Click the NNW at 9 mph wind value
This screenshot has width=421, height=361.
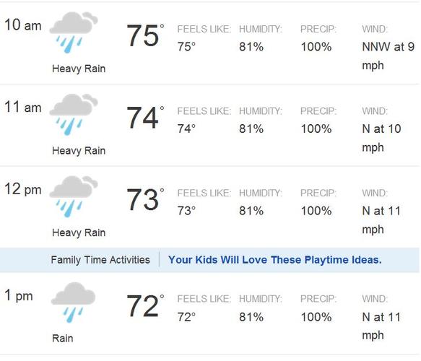(x=388, y=56)
